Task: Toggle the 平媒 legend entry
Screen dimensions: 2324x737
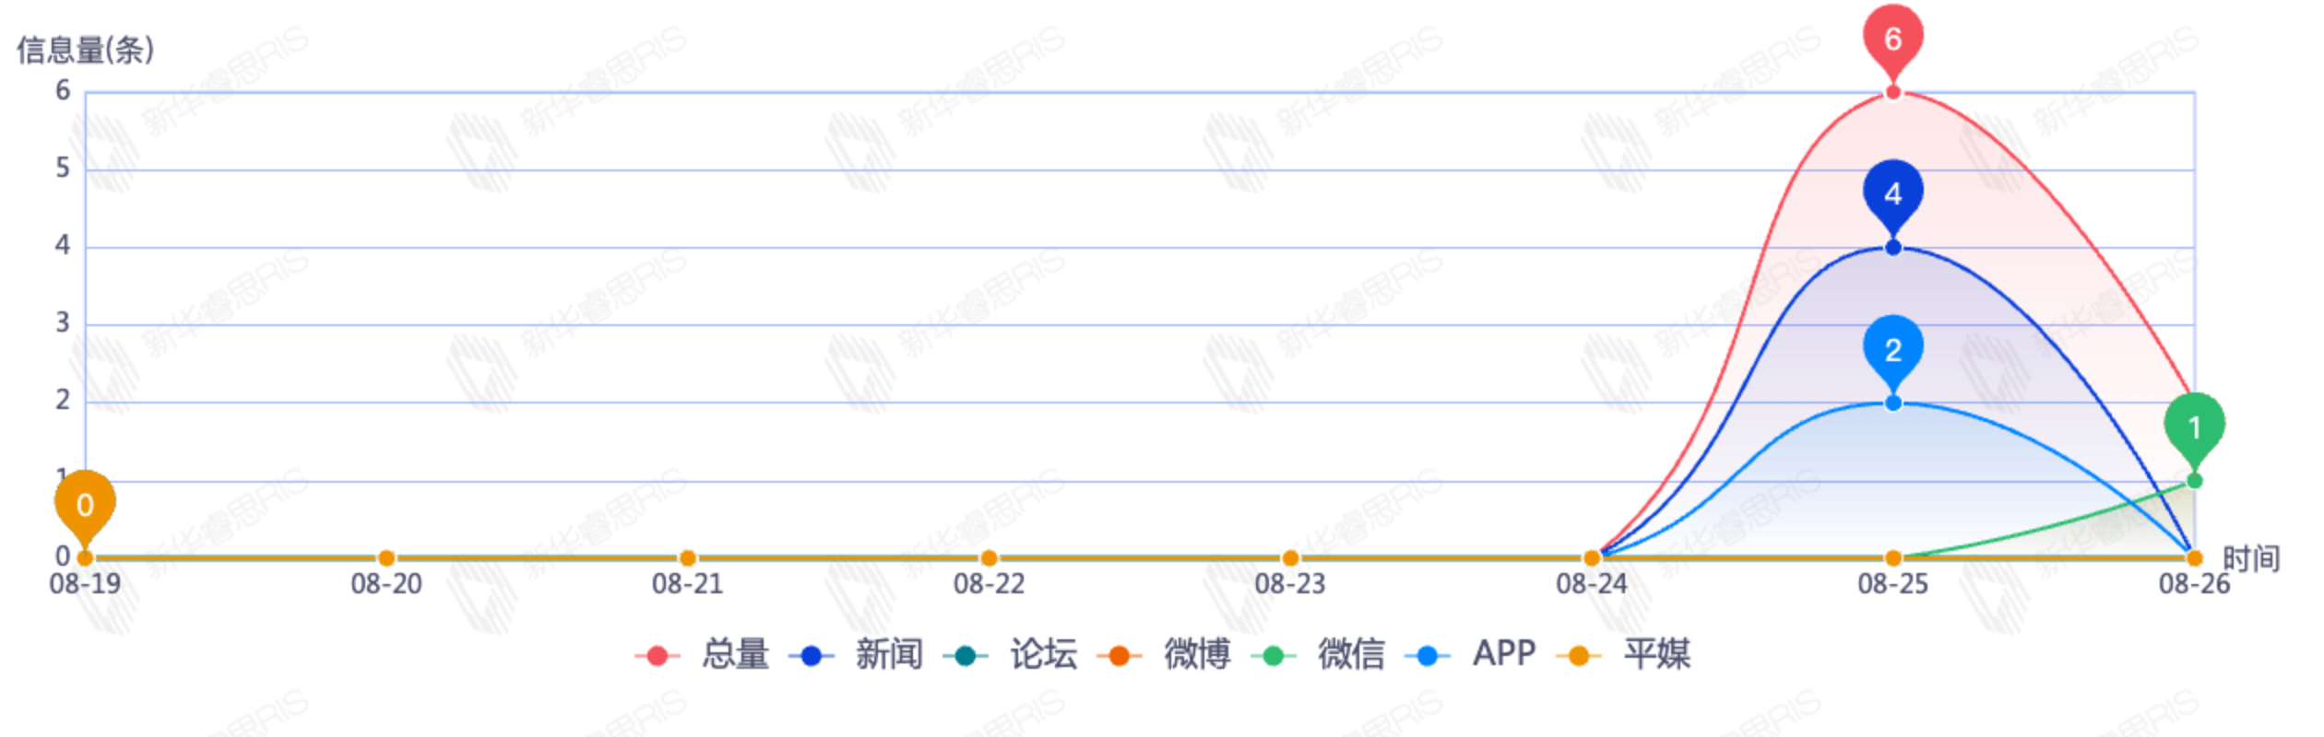Action: point(1624,655)
